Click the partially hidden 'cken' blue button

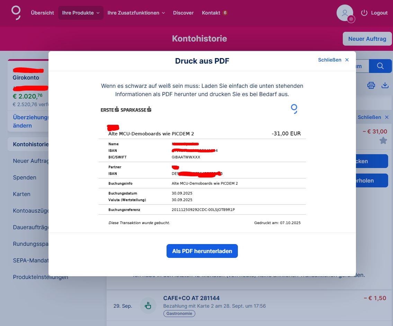372,161
